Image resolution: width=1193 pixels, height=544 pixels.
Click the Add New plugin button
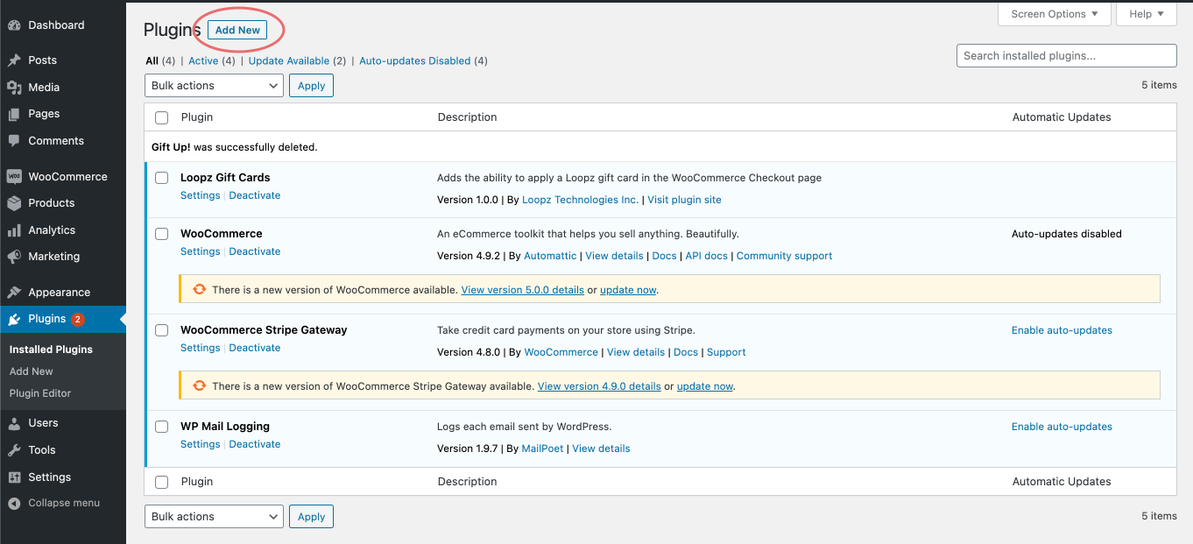pyautogui.click(x=237, y=30)
